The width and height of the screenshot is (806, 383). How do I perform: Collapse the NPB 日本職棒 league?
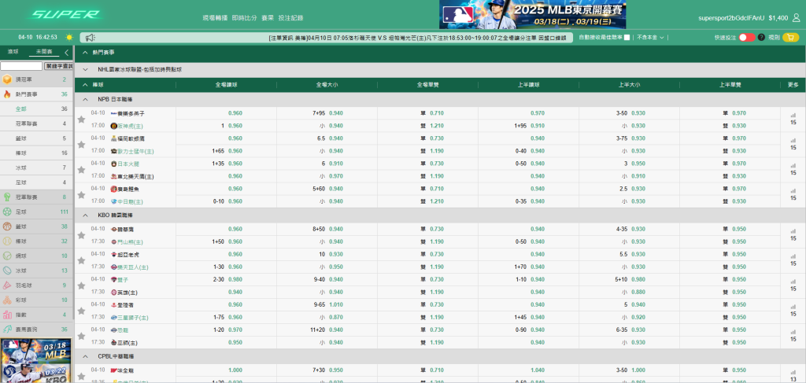tap(85, 99)
